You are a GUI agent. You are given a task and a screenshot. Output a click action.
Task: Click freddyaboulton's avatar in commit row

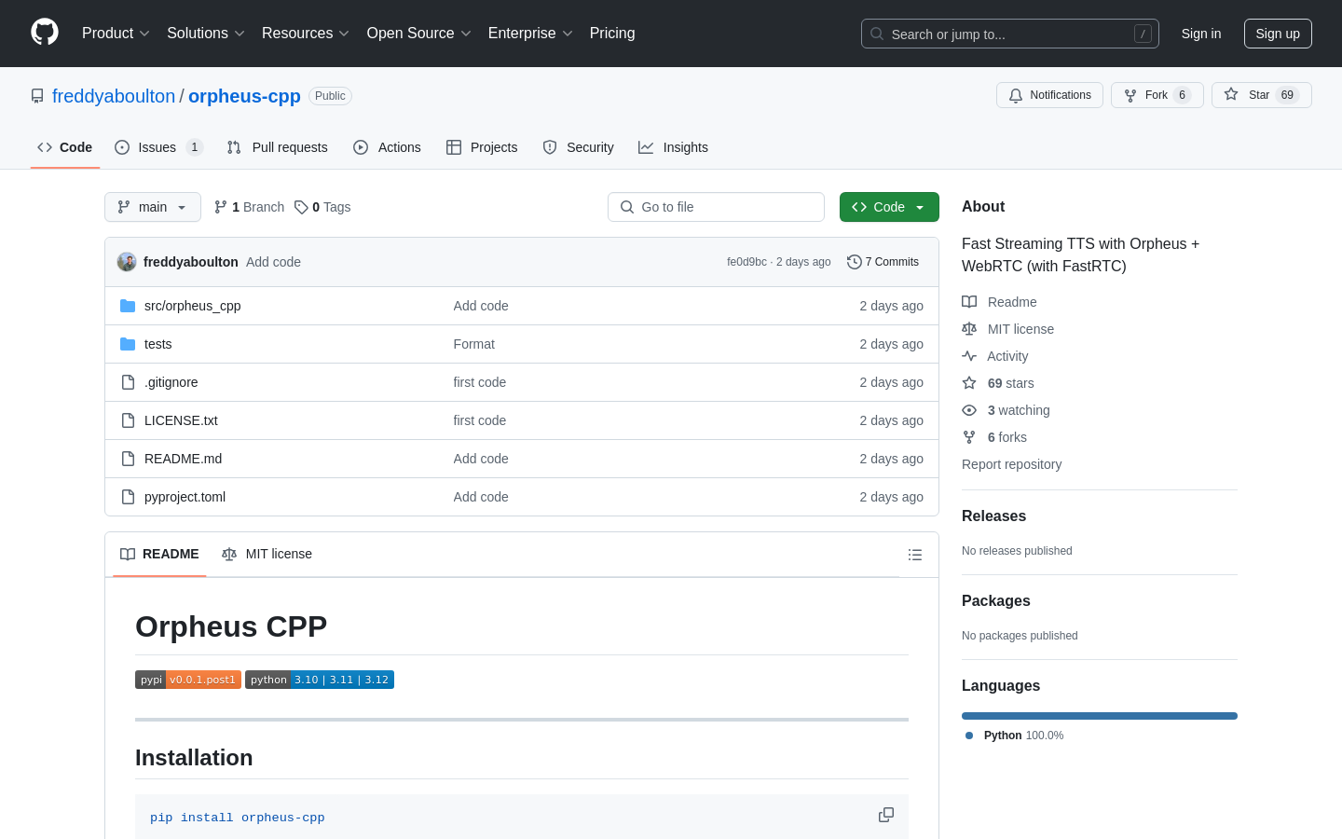click(127, 262)
